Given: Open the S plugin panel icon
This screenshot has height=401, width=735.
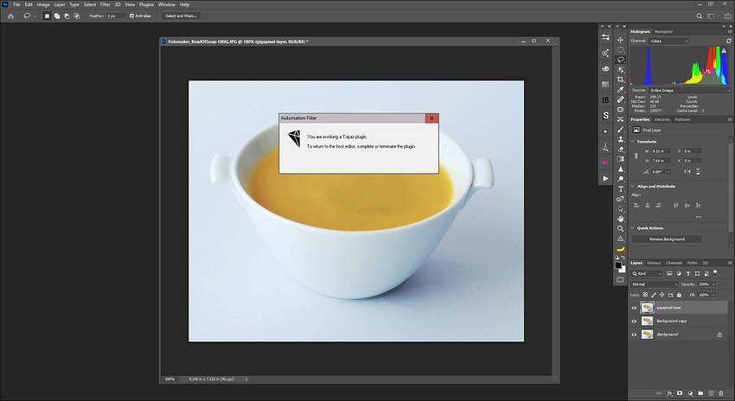Looking at the screenshot, I should [605, 115].
